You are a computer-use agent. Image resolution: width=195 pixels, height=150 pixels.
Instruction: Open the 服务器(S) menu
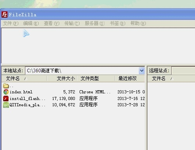(95, 23)
